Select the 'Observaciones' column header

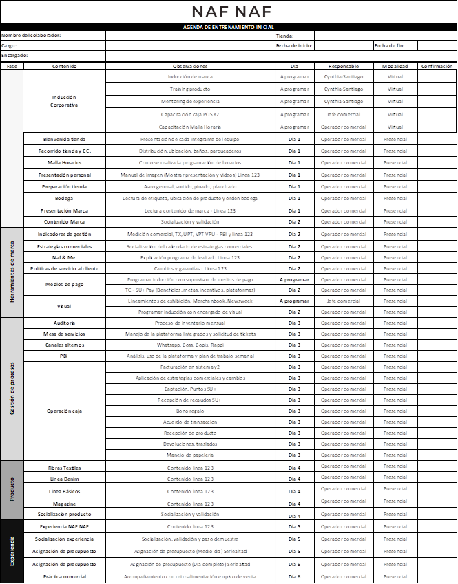[190, 66]
